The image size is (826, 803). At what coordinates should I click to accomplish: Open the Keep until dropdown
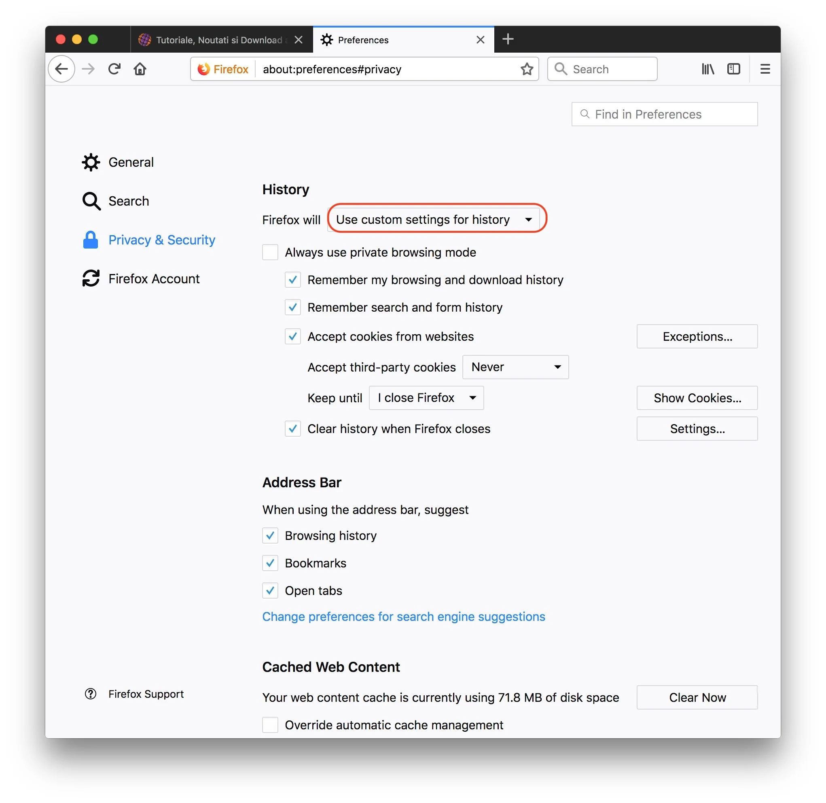tap(426, 398)
